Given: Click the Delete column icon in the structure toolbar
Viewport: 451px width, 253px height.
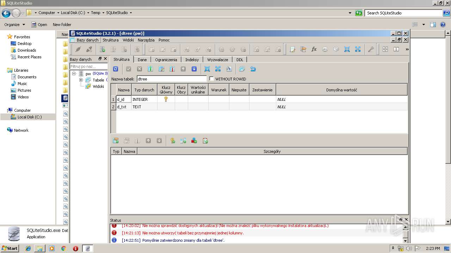Looking at the screenshot, I should (x=172, y=69).
